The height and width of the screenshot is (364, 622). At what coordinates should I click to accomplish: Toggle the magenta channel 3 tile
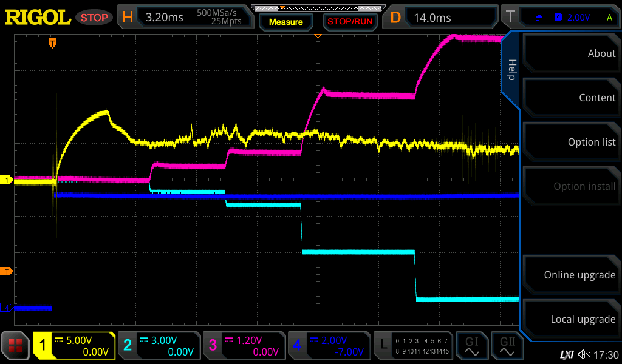click(x=244, y=346)
